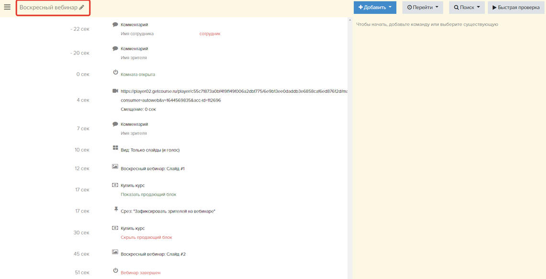Screen dimensions: 546x279
Task: Click the -22 сек timestamp
Action: 80,29
